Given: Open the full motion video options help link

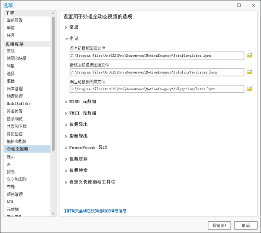Looking at the screenshot, I should [x=95, y=211].
